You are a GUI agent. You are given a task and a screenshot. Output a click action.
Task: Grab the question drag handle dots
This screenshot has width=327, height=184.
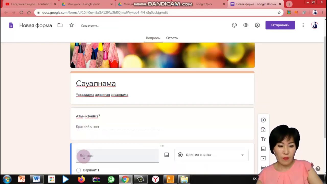click(x=162, y=146)
